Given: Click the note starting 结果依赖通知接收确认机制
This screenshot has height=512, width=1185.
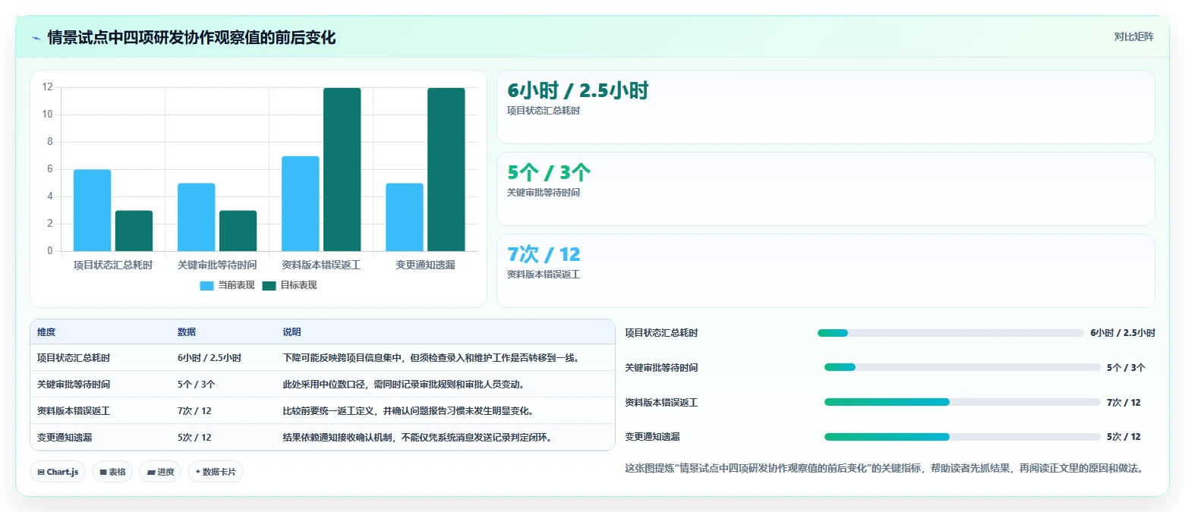Looking at the screenshot, I should point(418,437).
